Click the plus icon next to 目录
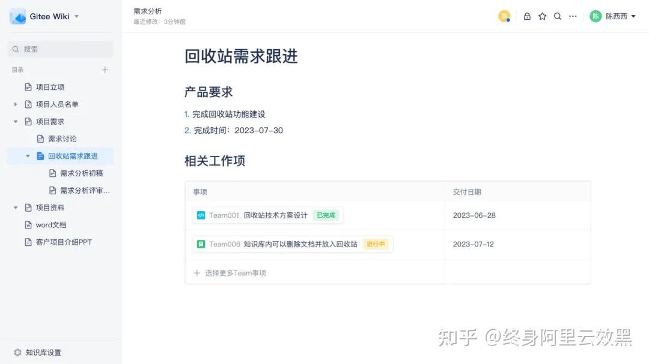 pos(105,70)
